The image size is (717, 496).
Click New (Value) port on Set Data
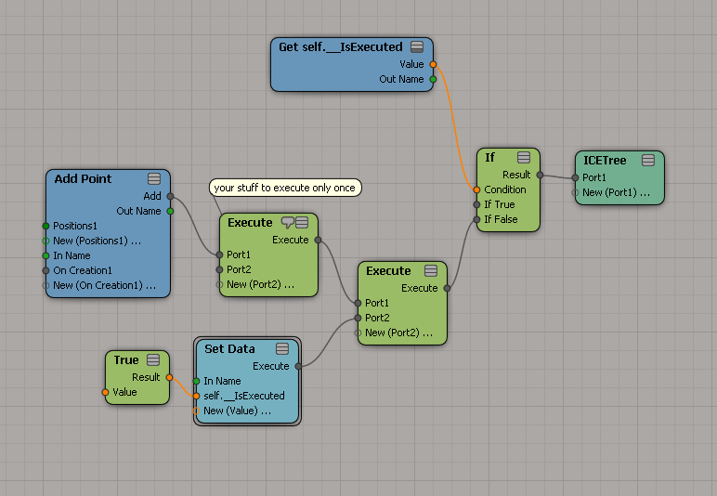pos(196,411)
